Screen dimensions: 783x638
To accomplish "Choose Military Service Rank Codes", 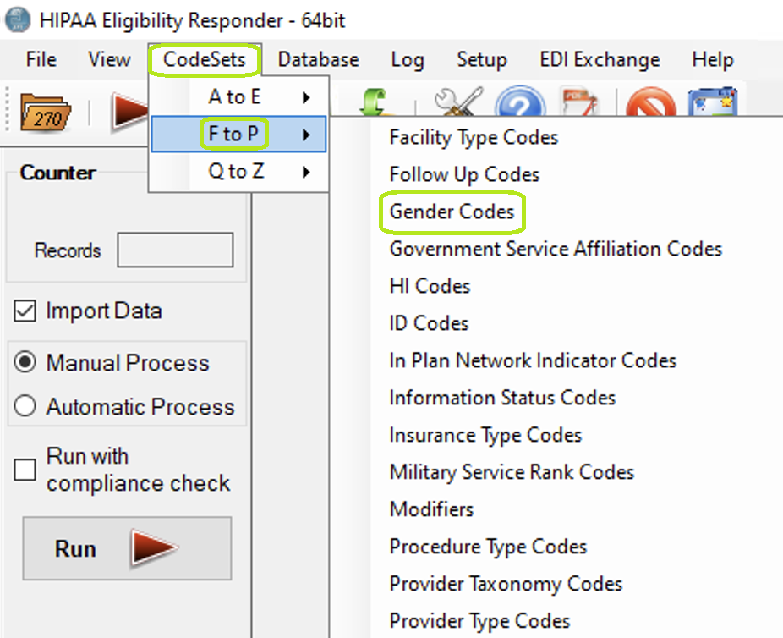I will coord(512,472).
